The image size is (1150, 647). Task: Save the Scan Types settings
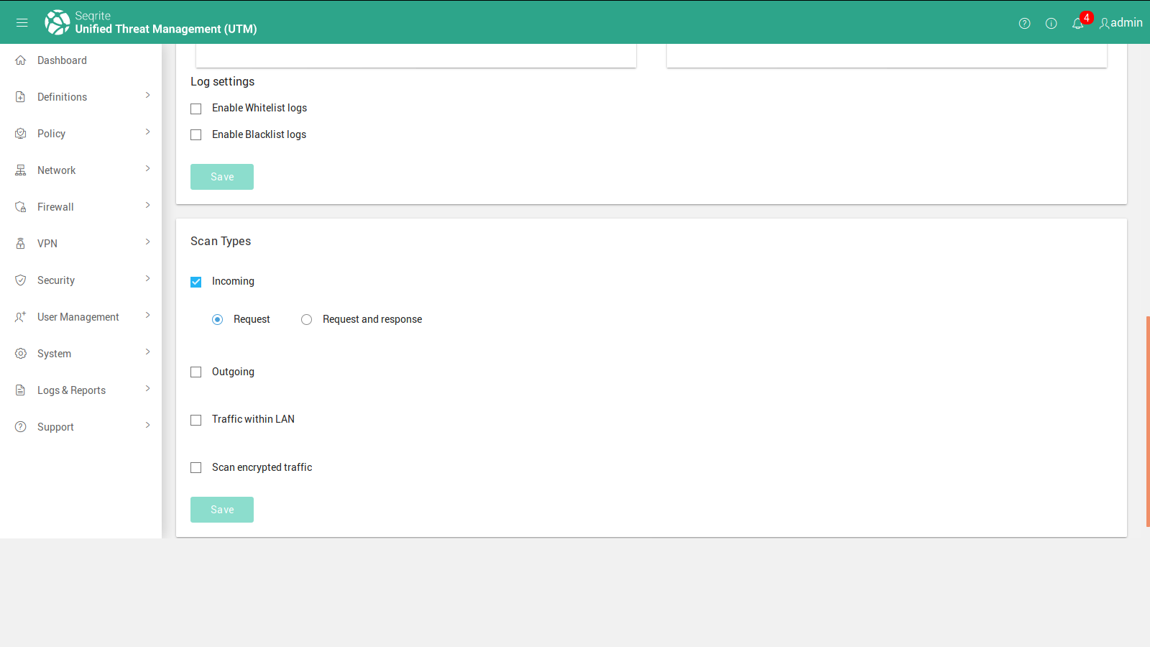(222, 510)
